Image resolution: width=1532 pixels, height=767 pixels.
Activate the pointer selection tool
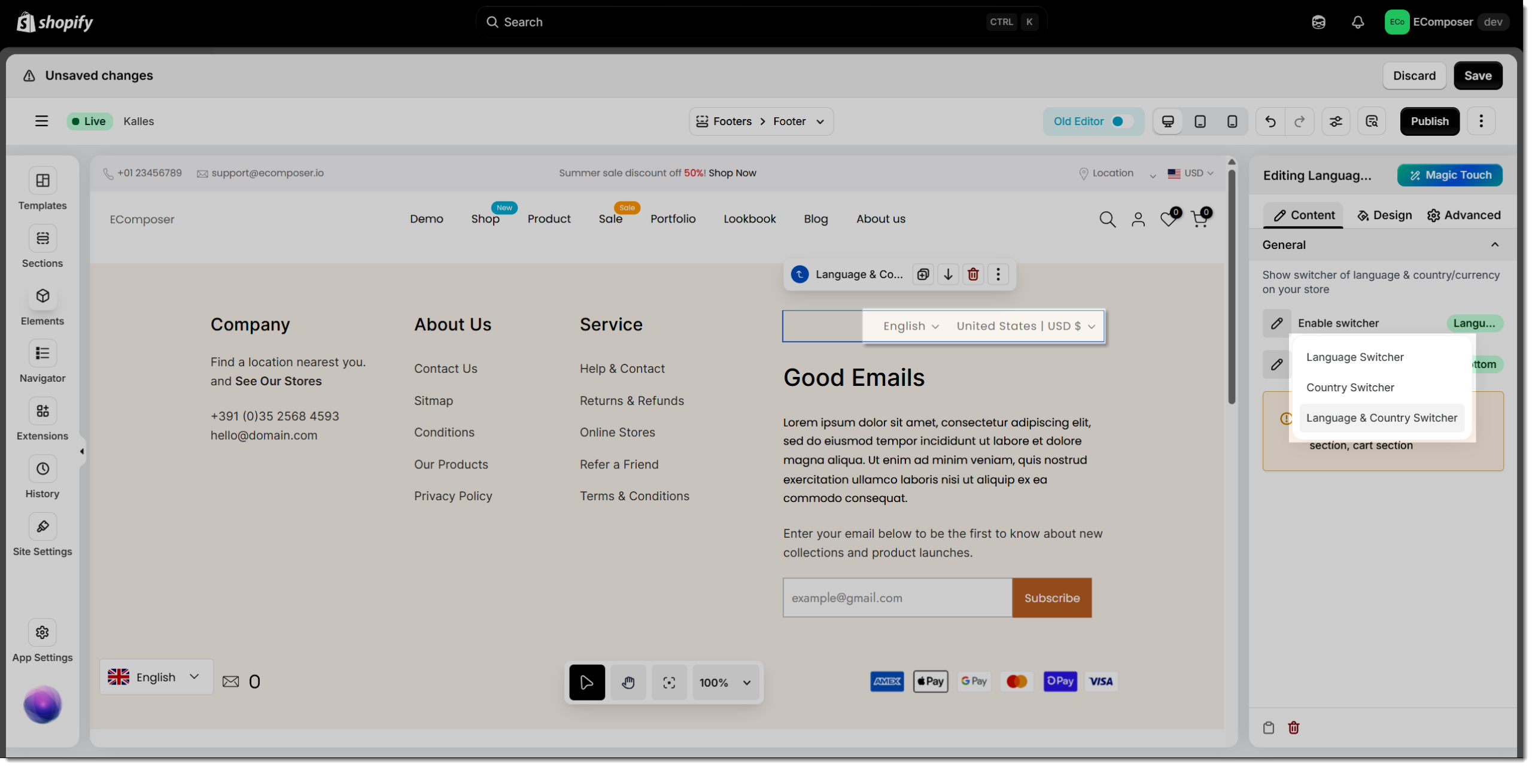tap(586, 683)
